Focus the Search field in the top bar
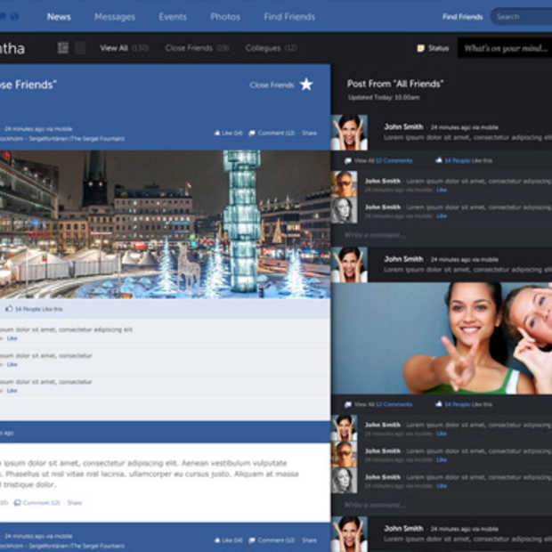This screenshot has height=552, width=552. 522,17
